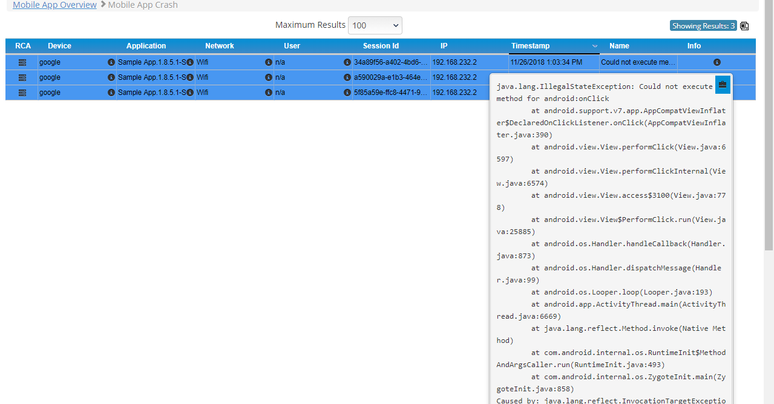Click user info icon in first row
The image size is (774, 404).
click(x=347, y=62)
